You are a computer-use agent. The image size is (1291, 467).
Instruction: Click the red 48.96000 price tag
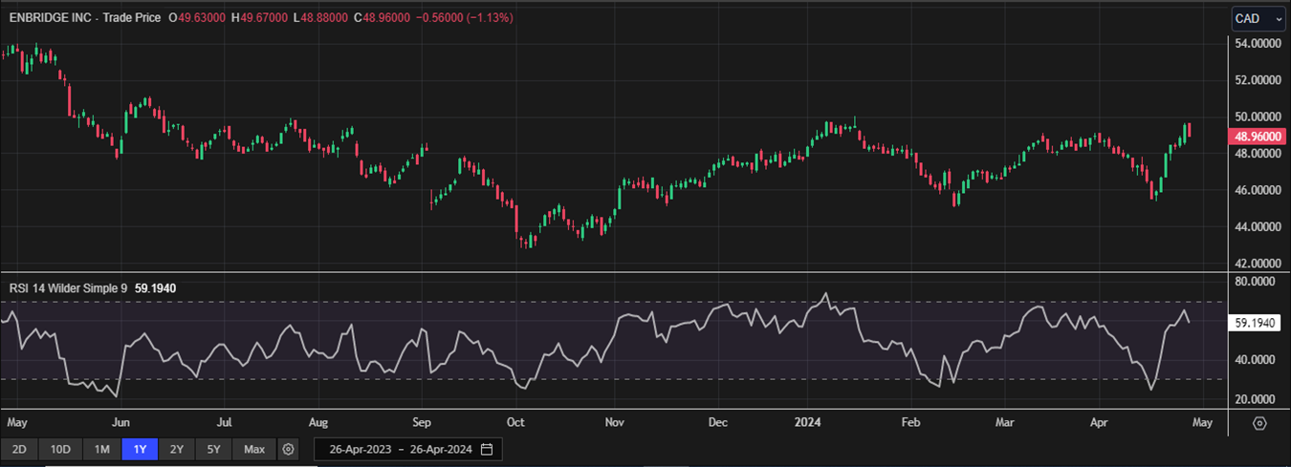1257,137
